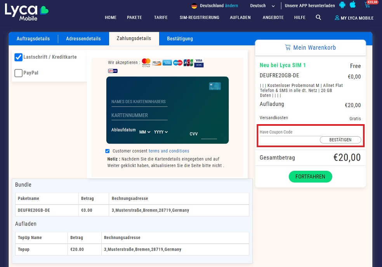
Task: Click the Paketname column header
Action: click(x=47, y=199)
